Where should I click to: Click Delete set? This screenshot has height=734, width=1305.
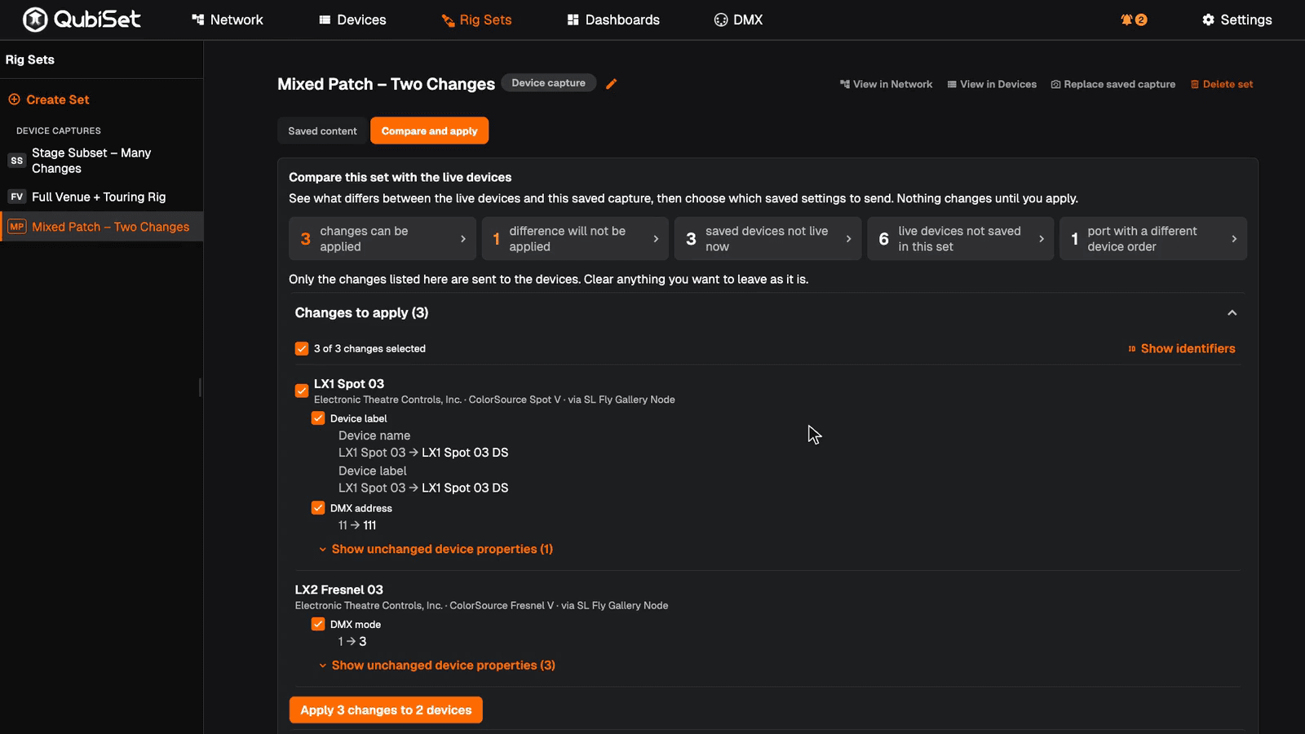(x=1222, y=84)
